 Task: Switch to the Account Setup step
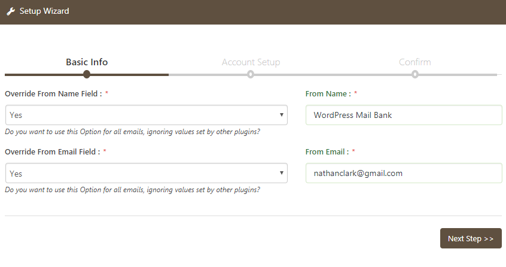[251, 62]
